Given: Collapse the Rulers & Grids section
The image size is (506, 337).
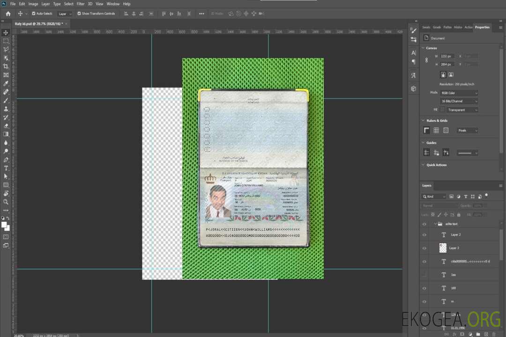Looking at the screenshot, I should point(424,121).
